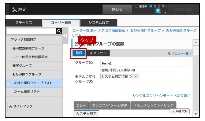The height and width of the screenshot is (121, 205).
Task: Click the sitemap icon
Action: coord(10,106)
